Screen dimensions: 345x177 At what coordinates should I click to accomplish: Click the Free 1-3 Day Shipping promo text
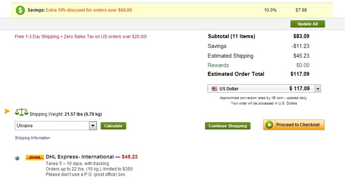coord(81,37)
